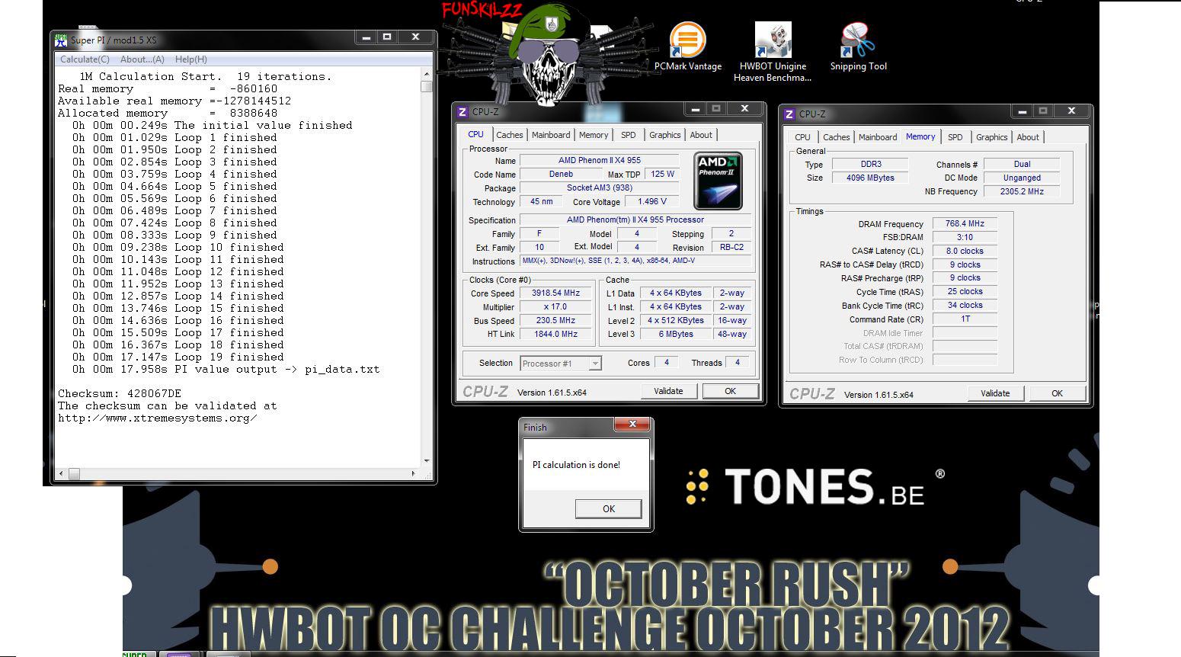The height and width of the screenshot is (657, 1181).
Task: Click the HT Link value '1844.0 MHz'
Action: pos(555,335)
